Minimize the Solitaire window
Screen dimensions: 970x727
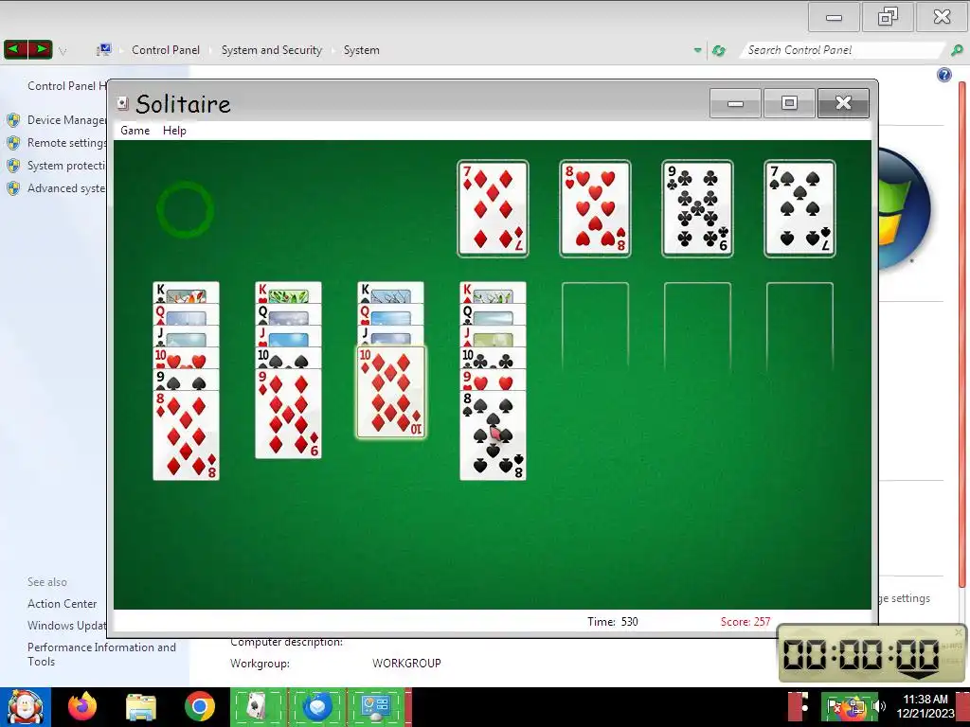[735, 102]
